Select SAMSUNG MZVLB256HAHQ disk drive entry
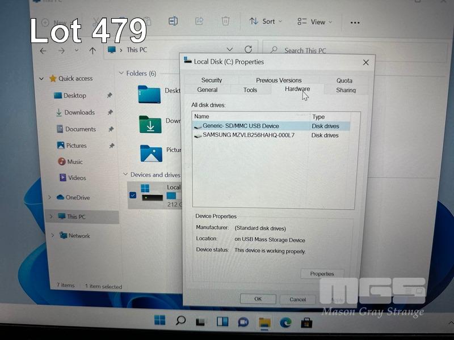454x340 pixels. (x=248, y=135)
